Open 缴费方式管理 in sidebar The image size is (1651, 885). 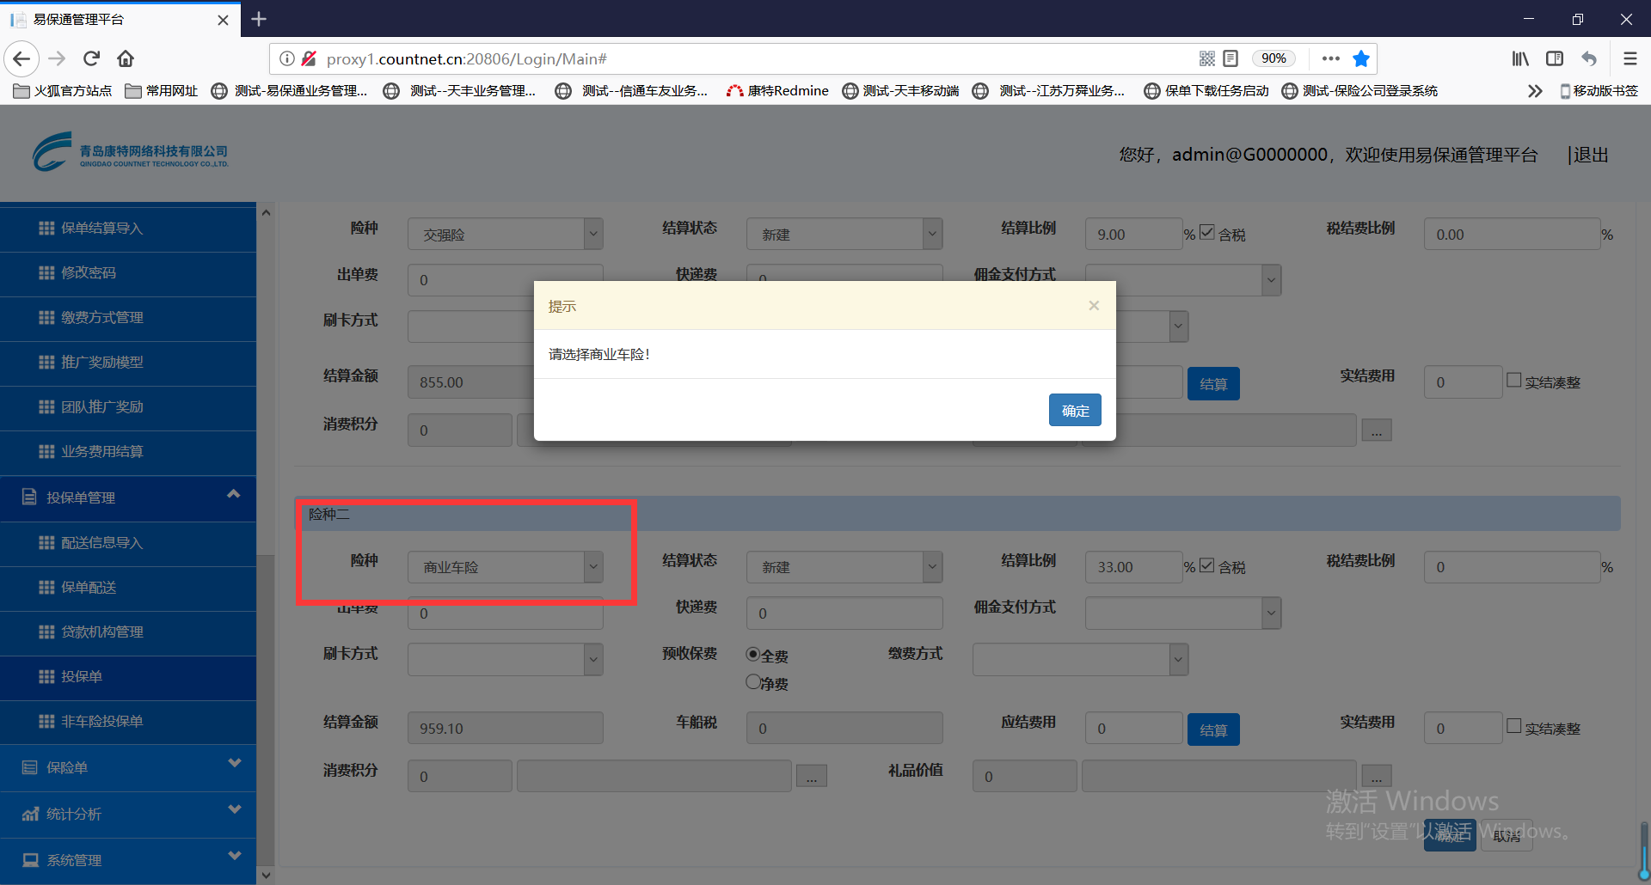[128, 318]
